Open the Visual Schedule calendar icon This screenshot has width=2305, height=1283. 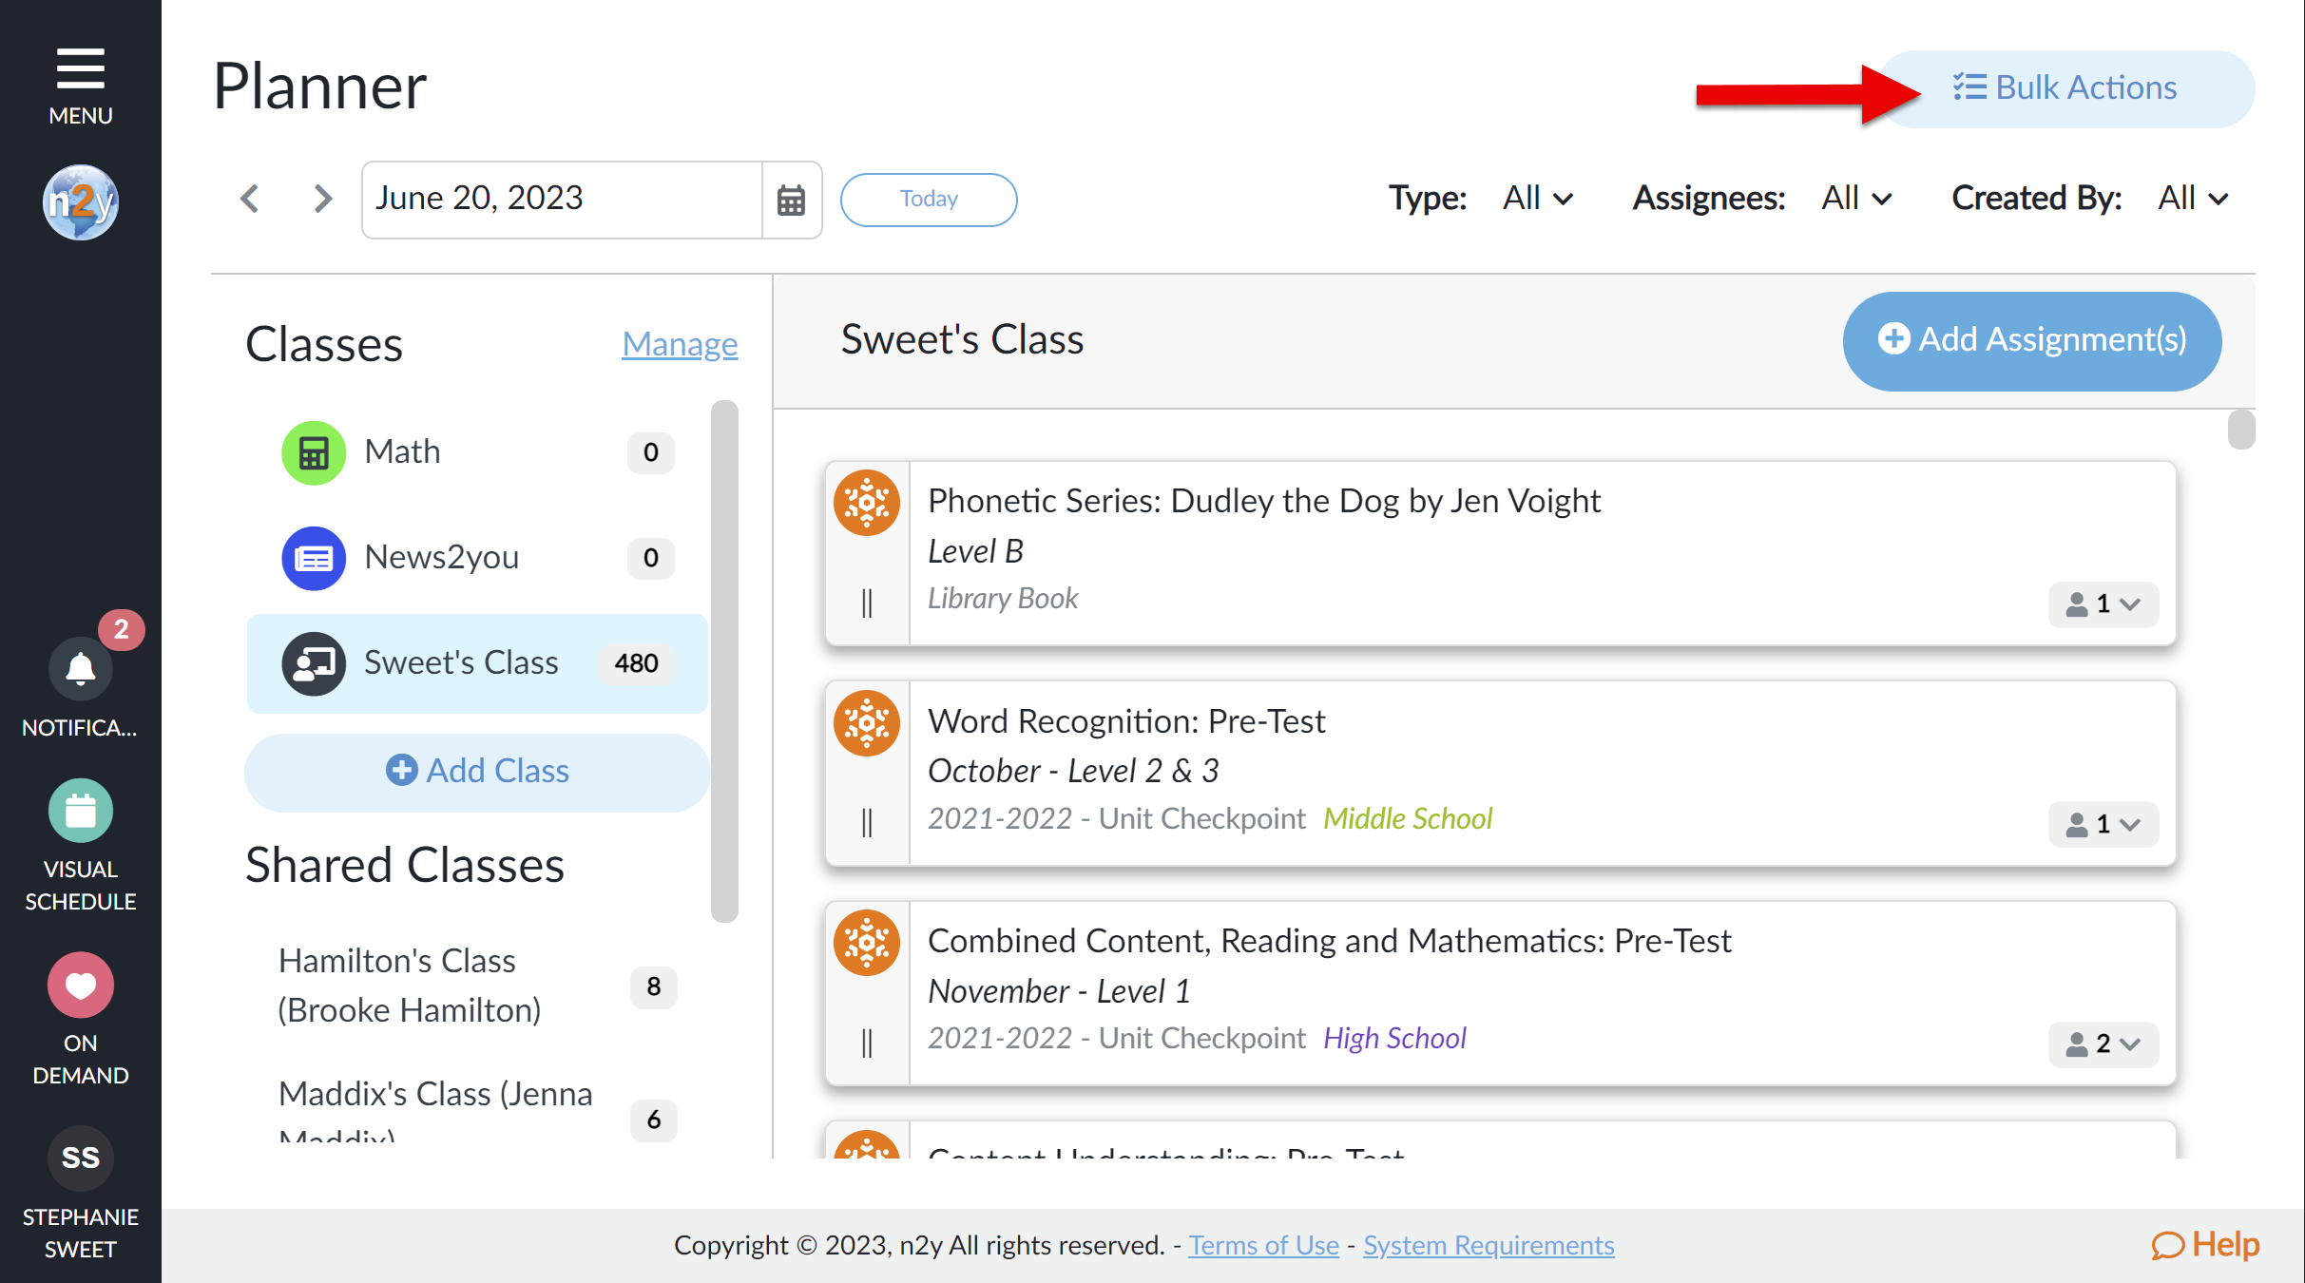click(x=81, y=811)
